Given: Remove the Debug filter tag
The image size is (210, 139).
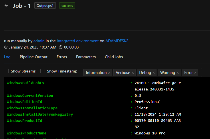Looking at the screenshot, I should click(154, 73).
